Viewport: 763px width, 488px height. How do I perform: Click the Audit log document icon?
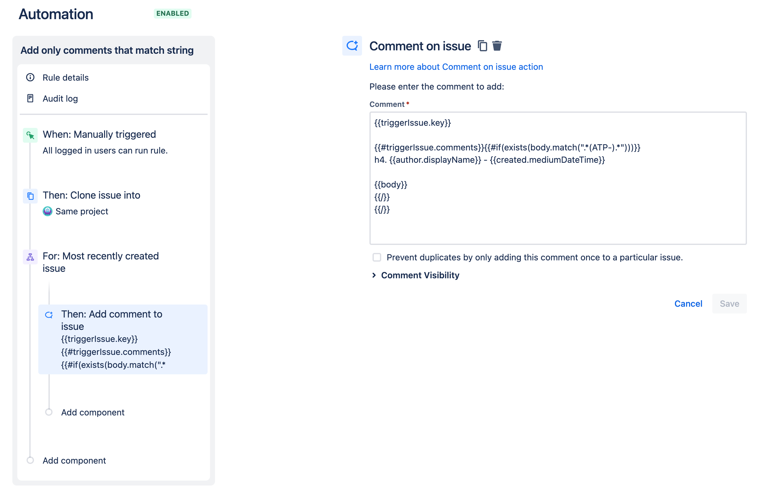tap(30, 99)
